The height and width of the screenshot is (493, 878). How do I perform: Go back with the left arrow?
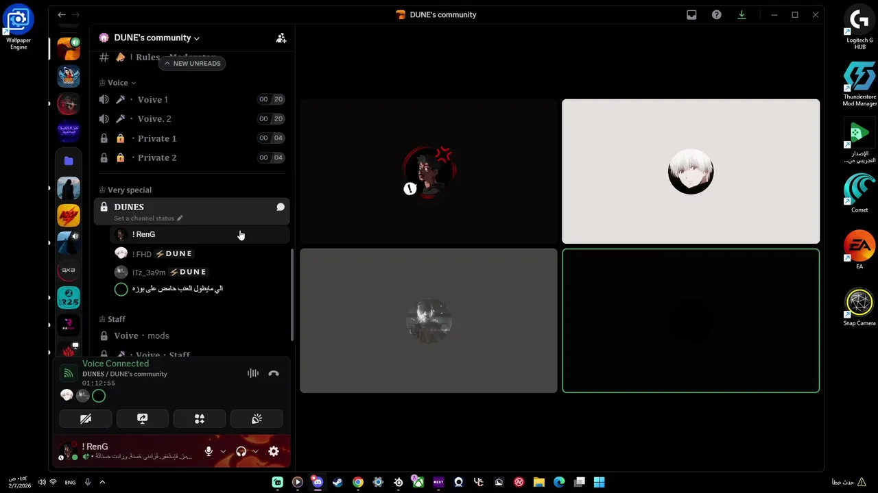tap(62, 14)
